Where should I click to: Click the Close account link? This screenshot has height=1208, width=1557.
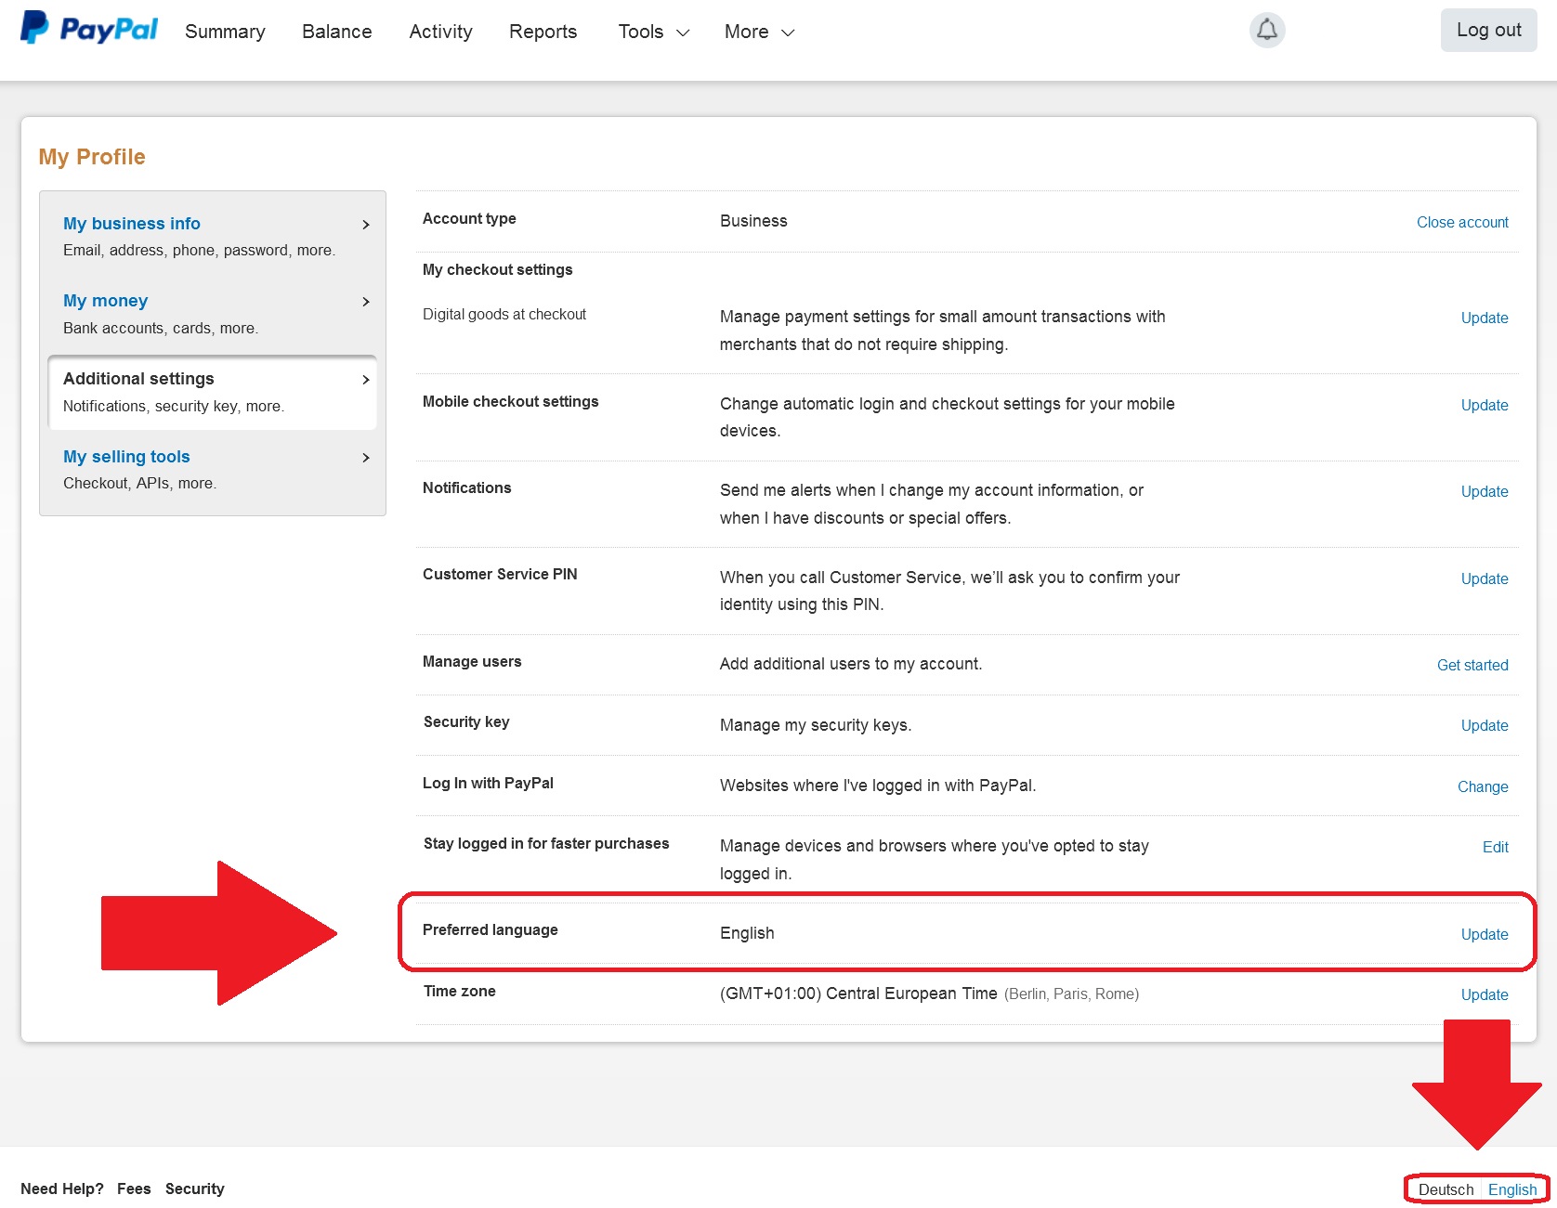(1462, 223)
